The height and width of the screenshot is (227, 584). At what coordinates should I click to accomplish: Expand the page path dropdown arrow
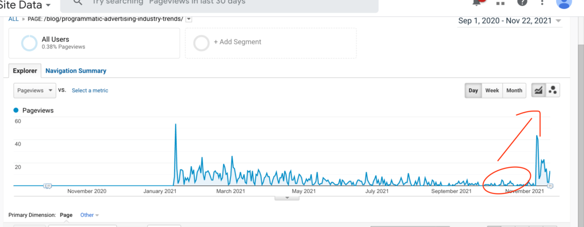[x=189, y=19]
